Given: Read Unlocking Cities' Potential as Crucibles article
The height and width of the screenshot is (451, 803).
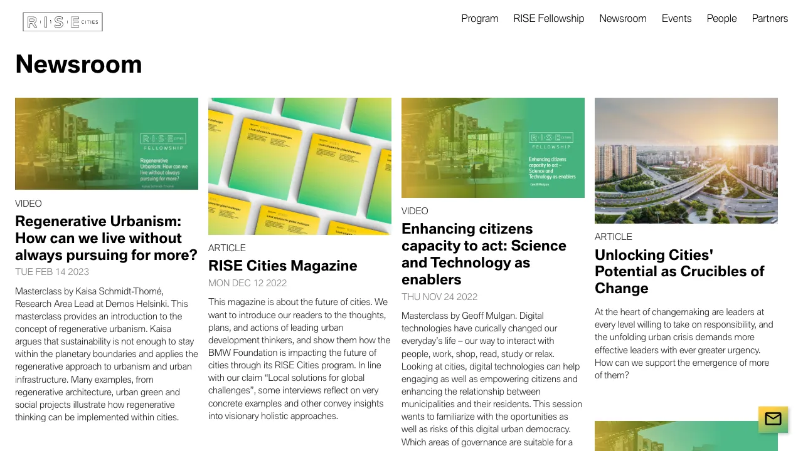Looking at the screenshot, I should (x=679, y=271).
